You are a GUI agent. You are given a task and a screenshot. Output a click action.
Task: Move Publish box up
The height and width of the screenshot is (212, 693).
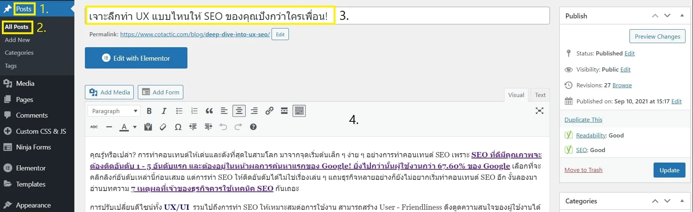655,15
